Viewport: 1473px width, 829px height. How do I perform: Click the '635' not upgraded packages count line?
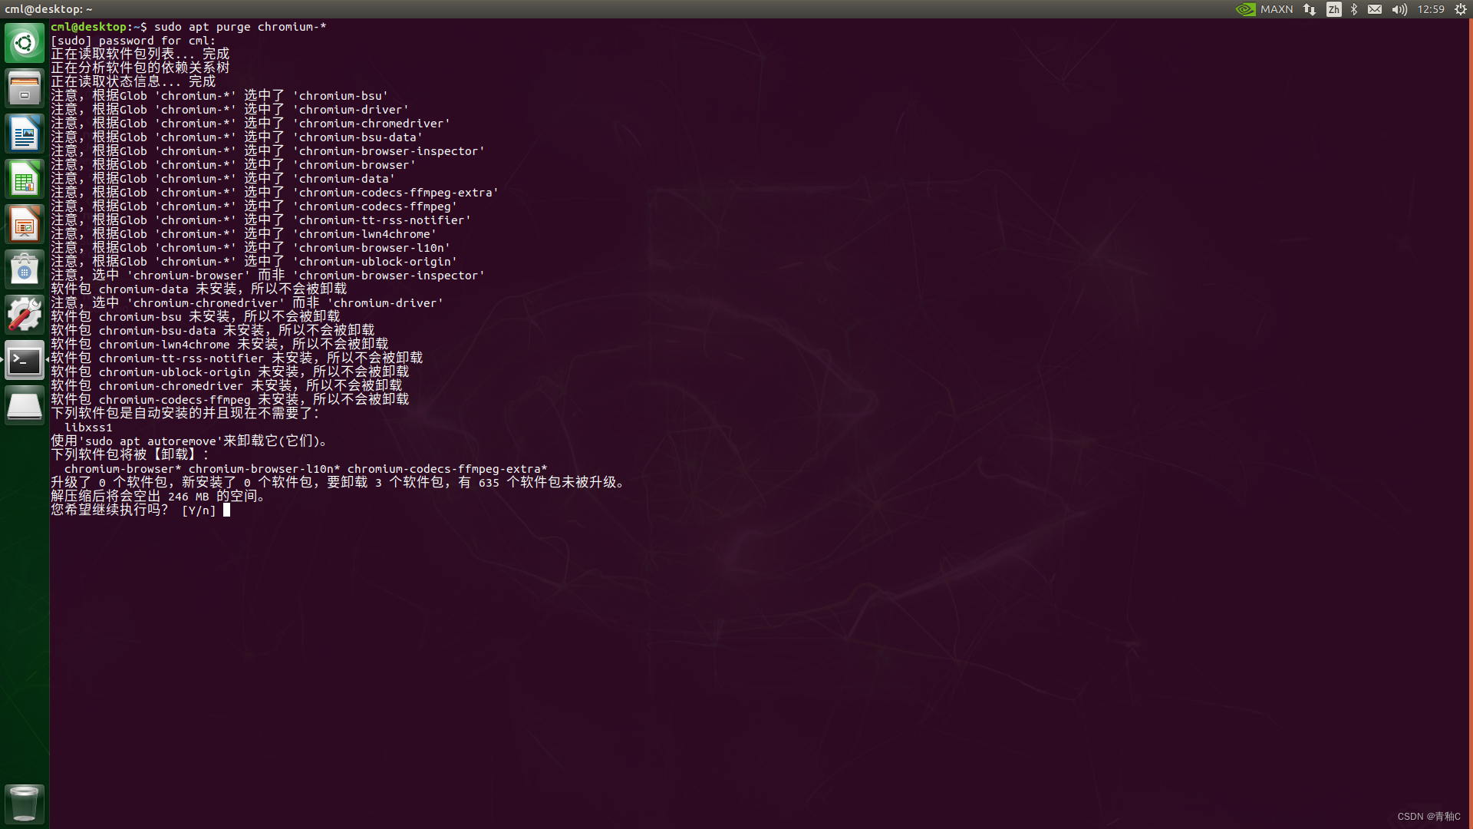pyautogui.click(x=338, y=482)
